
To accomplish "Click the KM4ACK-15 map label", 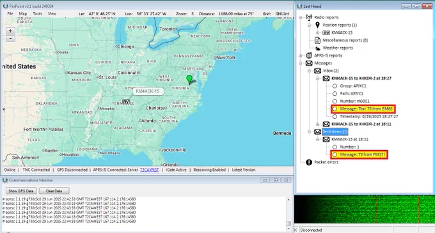I will coord(148,91).
